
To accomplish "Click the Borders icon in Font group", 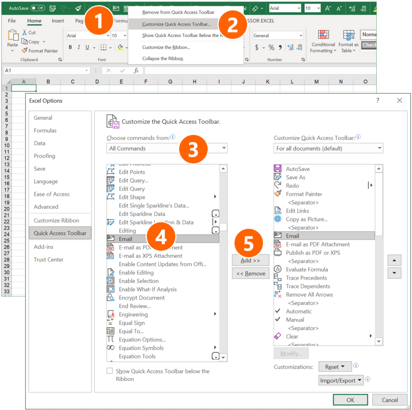I will pos(104,47).
